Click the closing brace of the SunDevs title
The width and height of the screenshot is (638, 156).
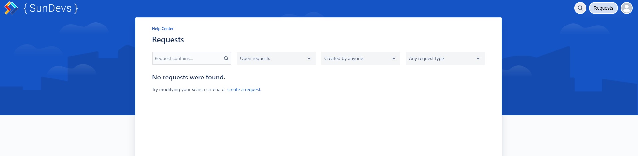click(x=76, y=8)
